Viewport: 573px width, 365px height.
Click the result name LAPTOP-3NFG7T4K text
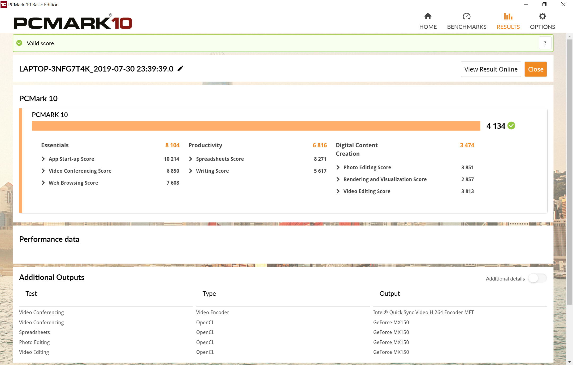[x=96, y=69]
